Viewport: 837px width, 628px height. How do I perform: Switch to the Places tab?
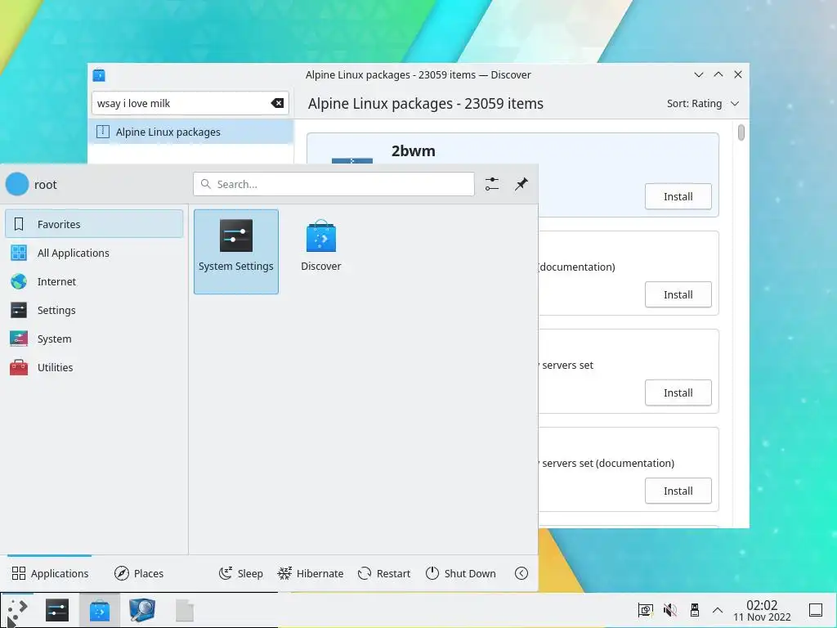click(x=139, y=573)
